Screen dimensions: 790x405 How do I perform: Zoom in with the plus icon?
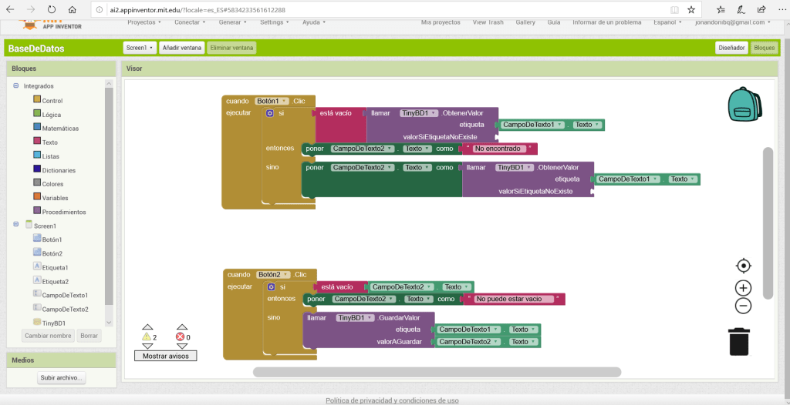pyautogui.click(x=743, y=288)
